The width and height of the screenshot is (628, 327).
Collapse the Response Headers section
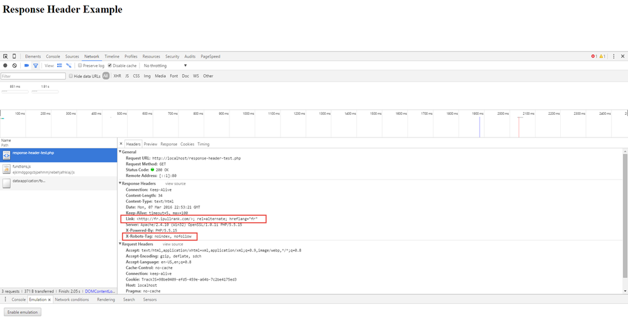coord(121,183)
